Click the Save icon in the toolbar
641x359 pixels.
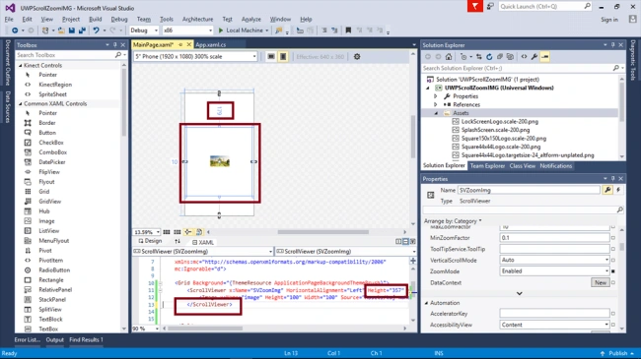point(72,30)
